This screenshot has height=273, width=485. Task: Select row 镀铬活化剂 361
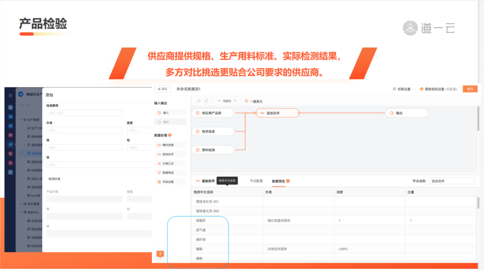(334, 202)
